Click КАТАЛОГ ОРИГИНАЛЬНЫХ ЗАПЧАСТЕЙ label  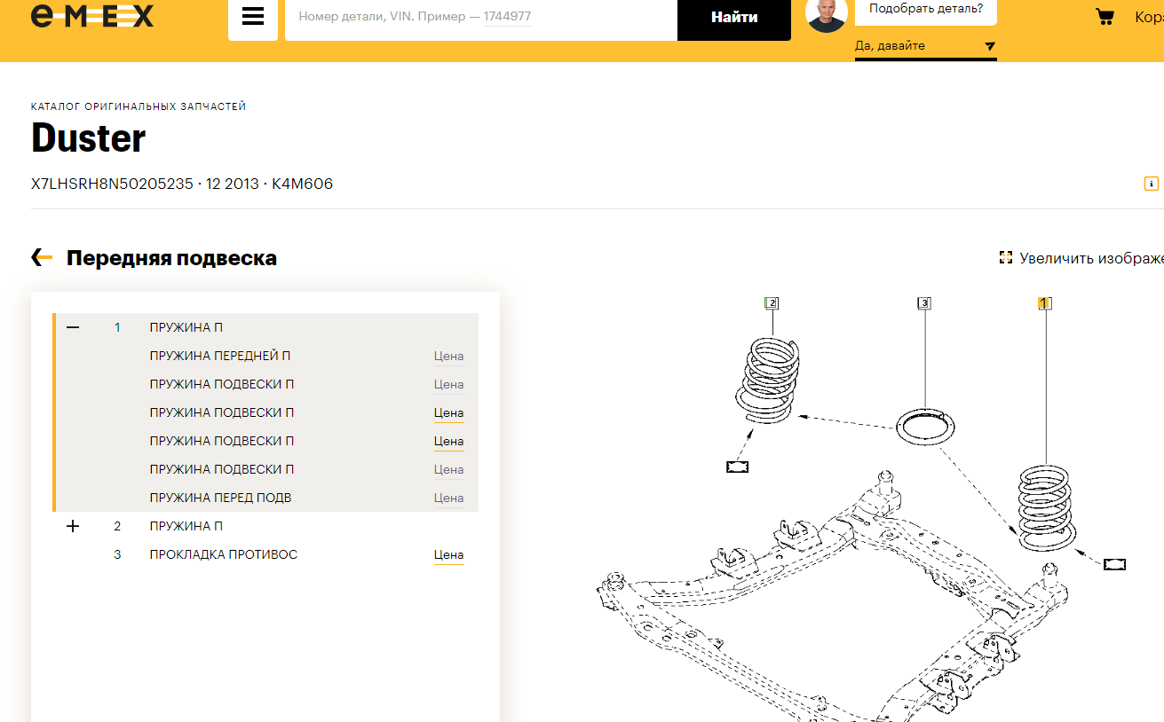coord(139,106)
